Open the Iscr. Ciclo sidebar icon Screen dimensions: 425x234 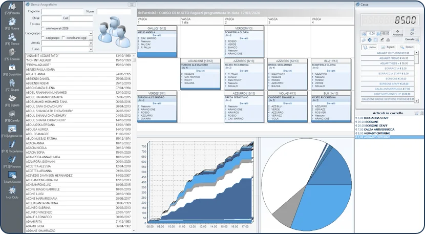12,190
